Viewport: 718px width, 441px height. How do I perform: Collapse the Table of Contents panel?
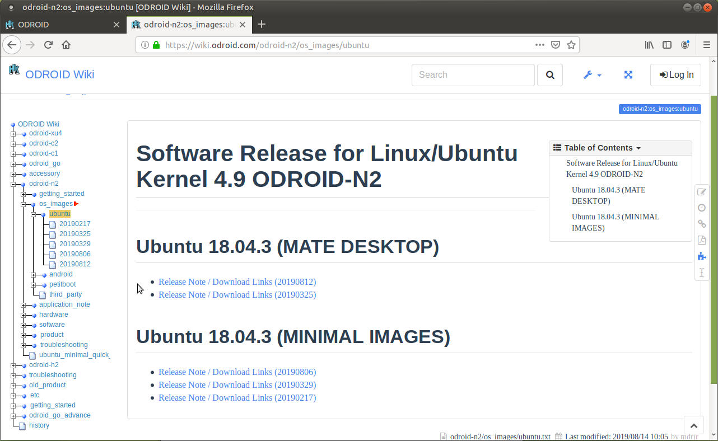click(x=597, y=148)
